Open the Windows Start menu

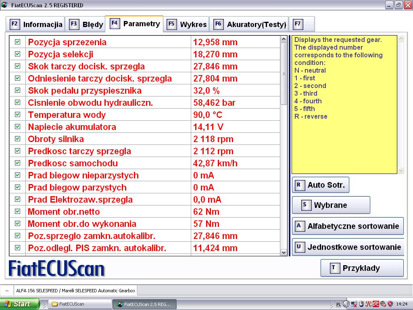(x=19, y=304)
